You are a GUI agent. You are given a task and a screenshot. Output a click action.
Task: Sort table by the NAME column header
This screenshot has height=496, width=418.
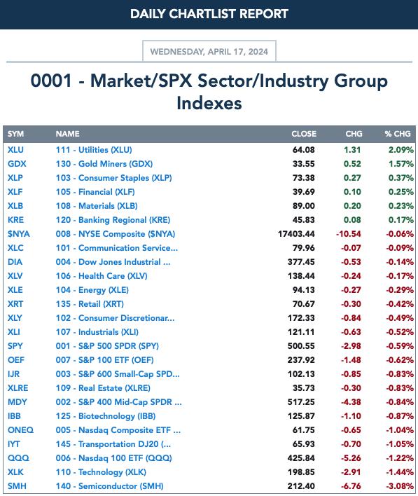[x=67, y=134]
